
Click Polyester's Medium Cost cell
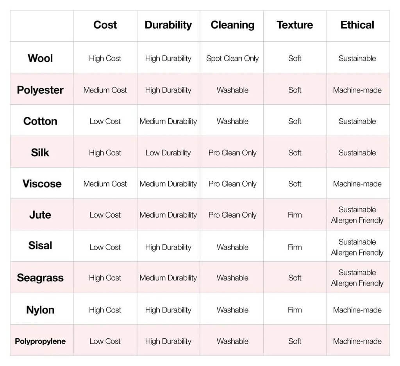pyautogui.click(x=105, y=90)
